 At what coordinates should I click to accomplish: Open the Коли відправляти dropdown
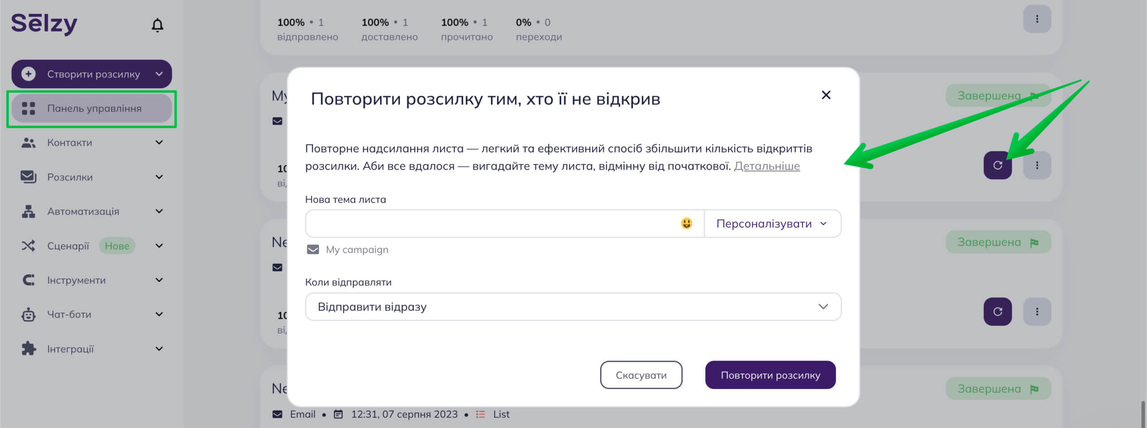(573, 307)
